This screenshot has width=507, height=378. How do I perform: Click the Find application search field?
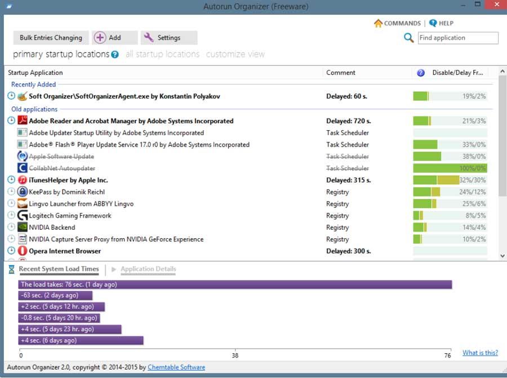pyautogui.click(x=458, y=38)
